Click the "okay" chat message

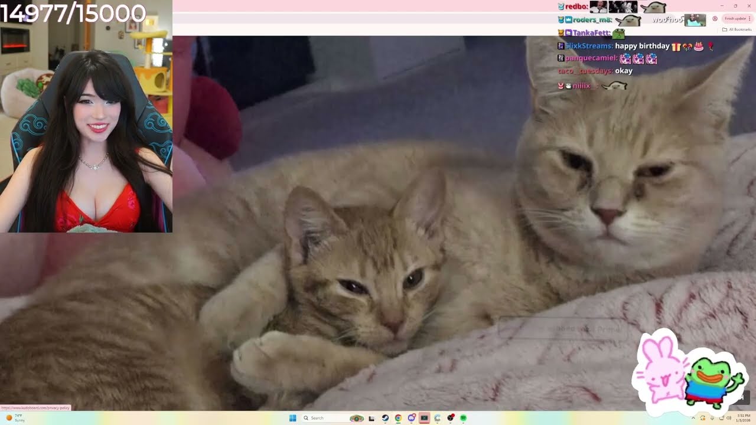pyautogui.click(x=624, y=71)
